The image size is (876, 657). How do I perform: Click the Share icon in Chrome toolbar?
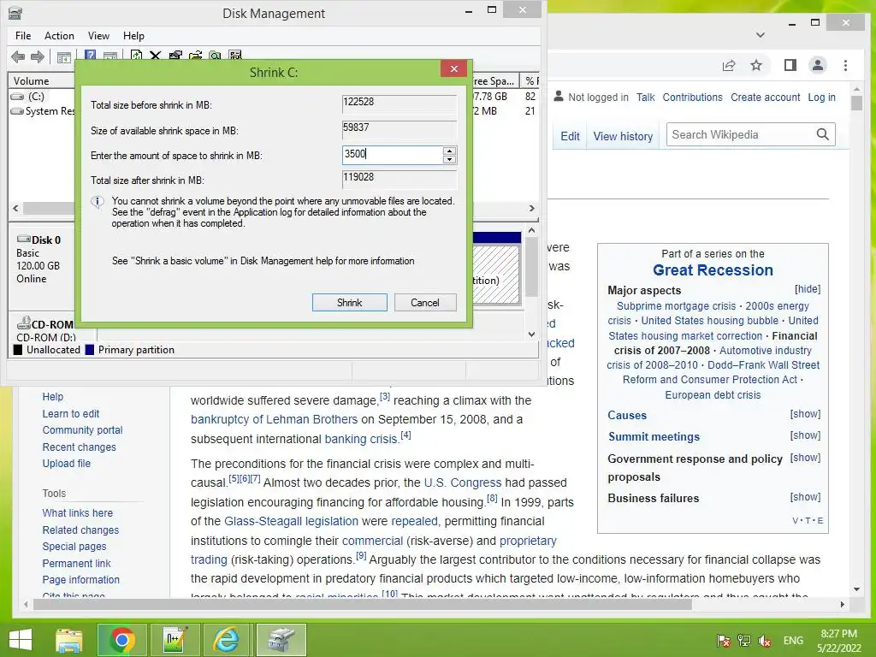point(729,65)
